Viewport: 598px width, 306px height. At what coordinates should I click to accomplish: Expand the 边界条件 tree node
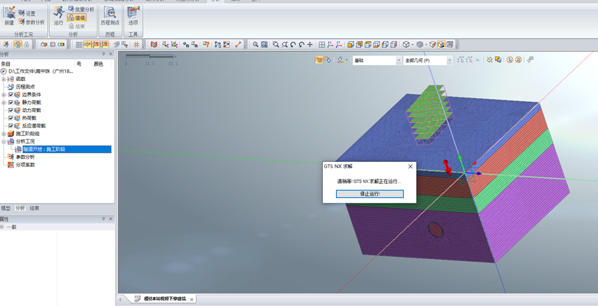(4, 95)
